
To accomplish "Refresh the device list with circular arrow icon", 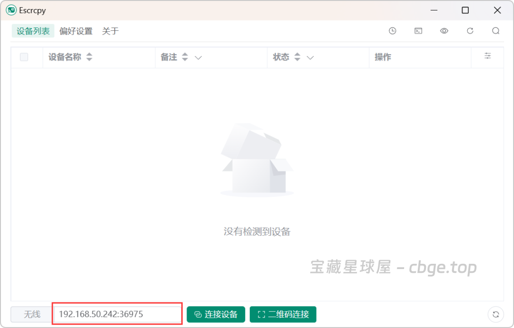I will point(470,30).
